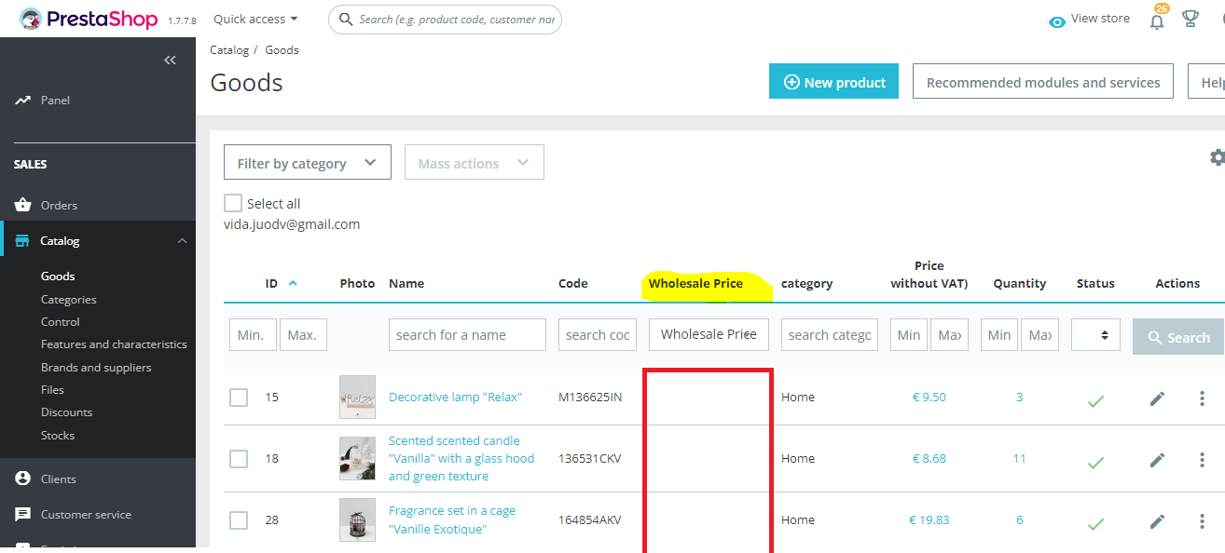1225x553 pixels.
Task: Open the Status filter select box
Action: click(x=1095, y=335)
